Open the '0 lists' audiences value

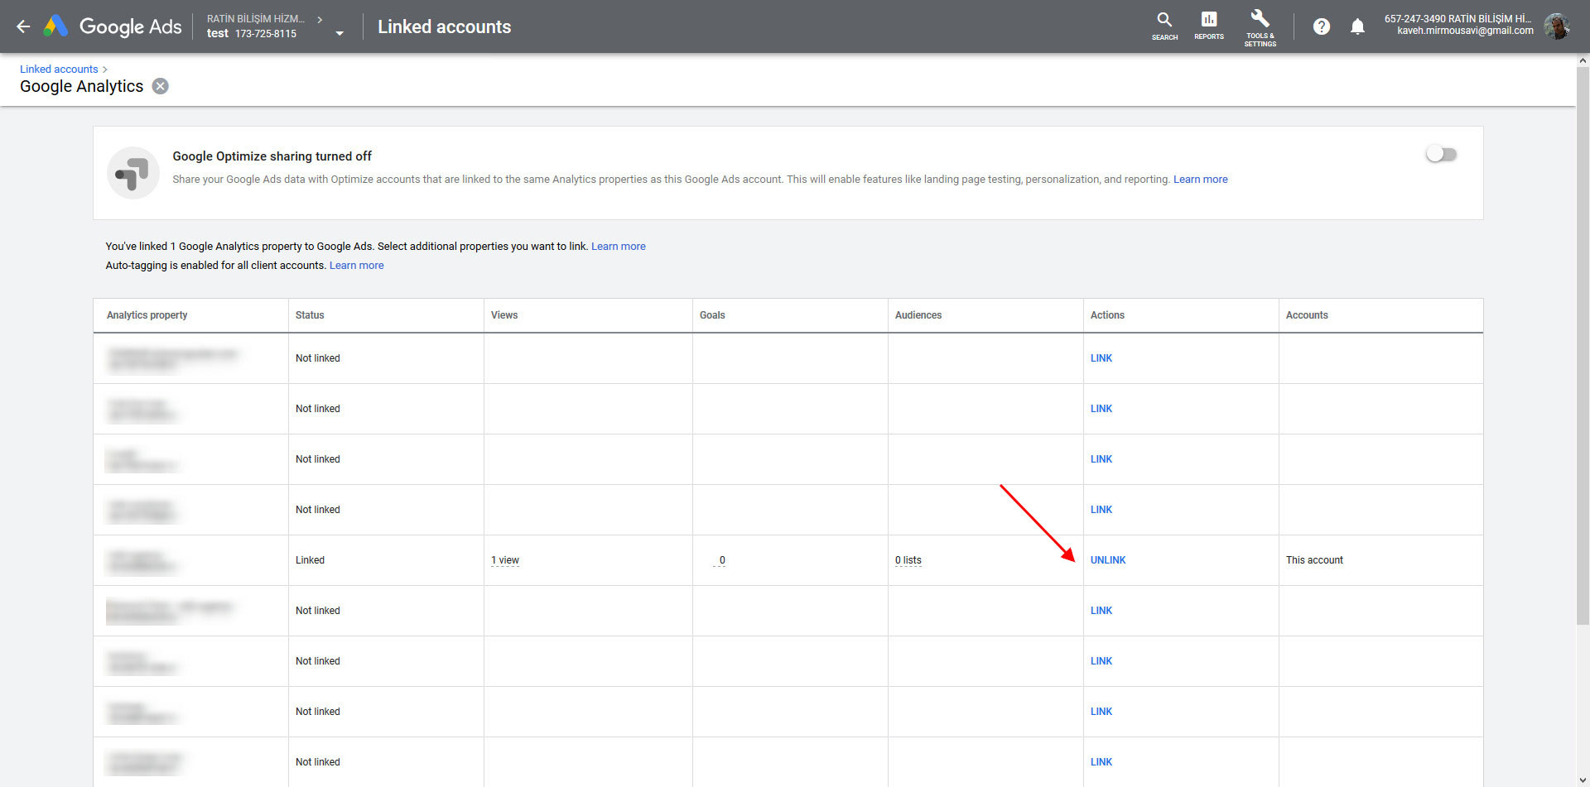click(x=908, y=560)
